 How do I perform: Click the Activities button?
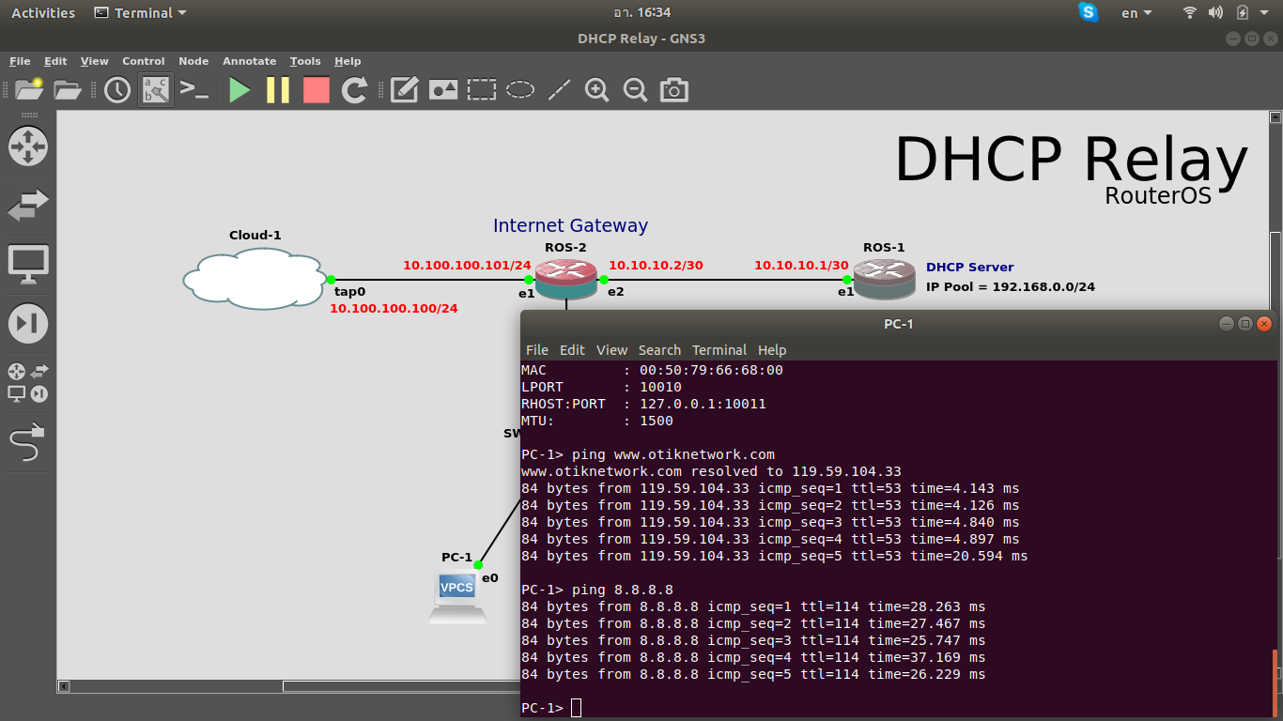43,13
